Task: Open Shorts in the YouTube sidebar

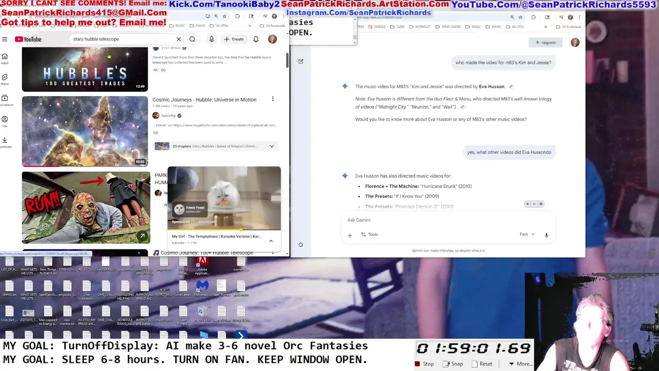Action: (5, 79)
